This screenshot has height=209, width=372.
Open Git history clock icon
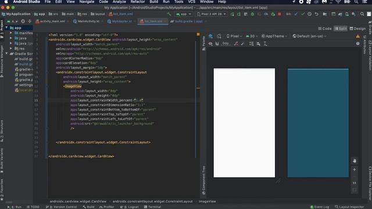click(x=310, y=14)
